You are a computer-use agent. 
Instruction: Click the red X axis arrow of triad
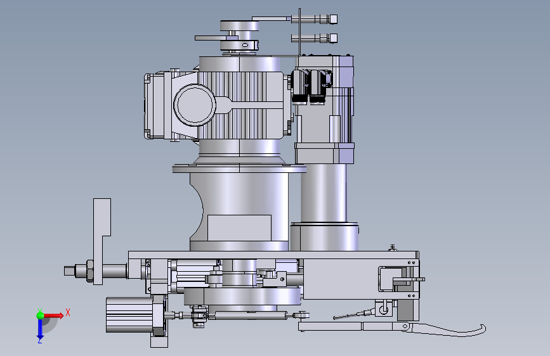pyautogui.click(x=53, y=315)
